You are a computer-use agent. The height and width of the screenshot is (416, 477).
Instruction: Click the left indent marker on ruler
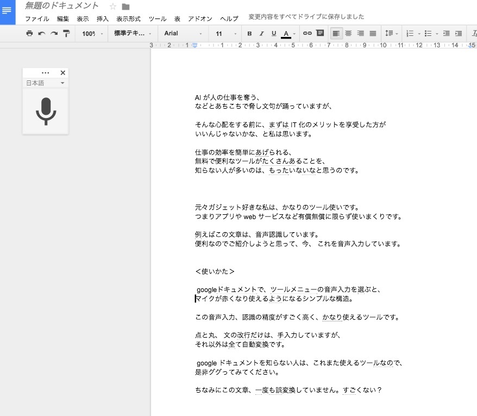(x=194, y=46)
